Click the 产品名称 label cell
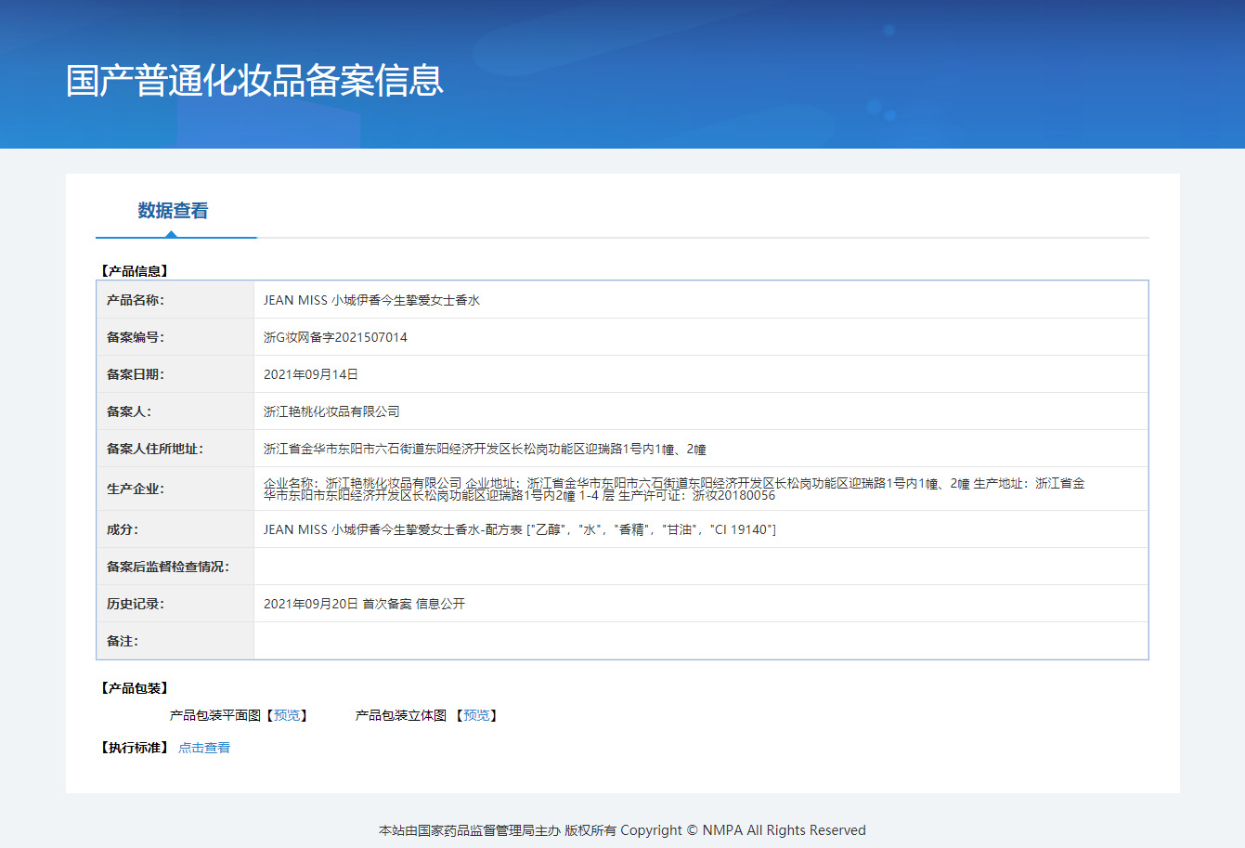The width and height of the screenshot is (1245, 848). (x=175, y=300)
